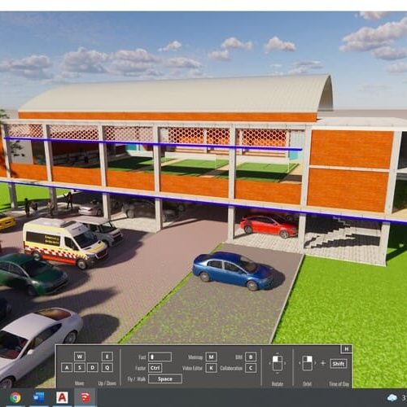Click the Orbit mouse icon
407x407 pixels.
tap(308, 363)
